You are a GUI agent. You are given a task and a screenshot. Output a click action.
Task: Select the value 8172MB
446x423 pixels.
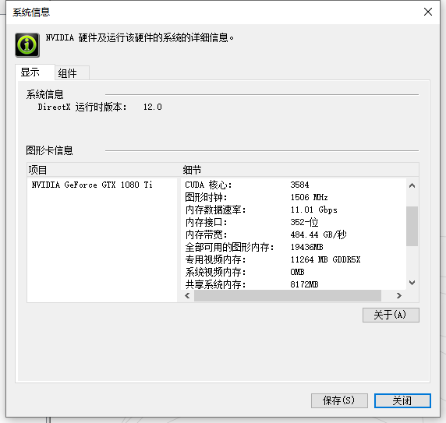click(304, 284)
